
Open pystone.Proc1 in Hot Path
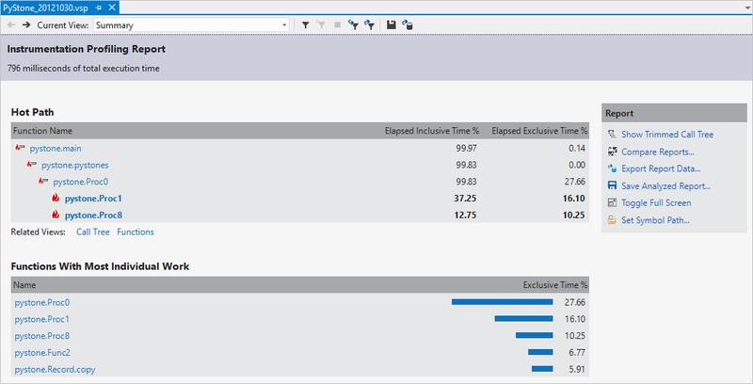coord(93,199)
